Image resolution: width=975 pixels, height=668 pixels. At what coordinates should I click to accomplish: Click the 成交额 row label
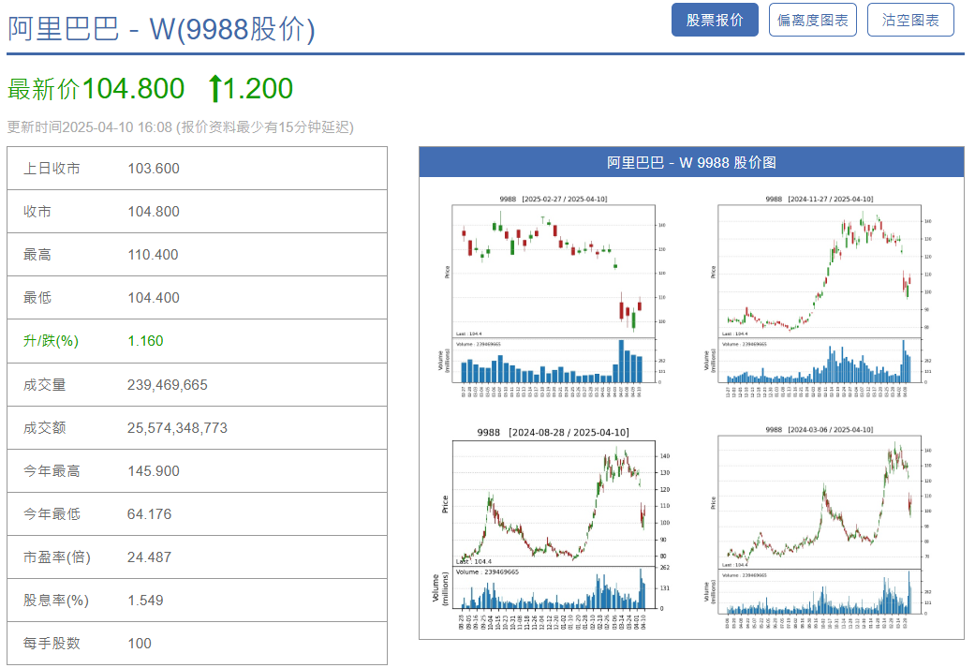(x=45, y=428)
